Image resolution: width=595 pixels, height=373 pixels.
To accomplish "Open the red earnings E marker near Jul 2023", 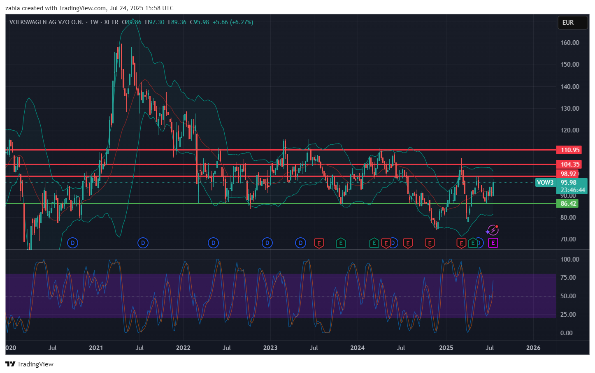I will coord(319,243).
